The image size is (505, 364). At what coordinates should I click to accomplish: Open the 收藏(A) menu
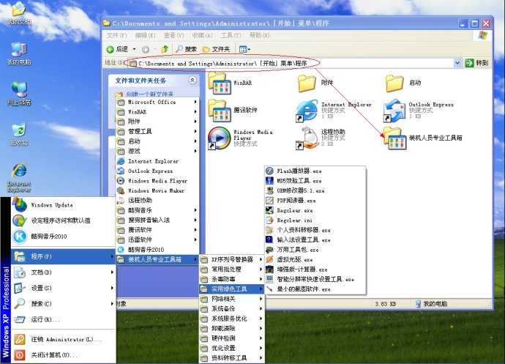pyautogui.click(x=202, y=35)
